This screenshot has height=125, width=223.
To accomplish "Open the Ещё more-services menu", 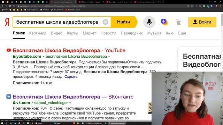I will 182,33.
